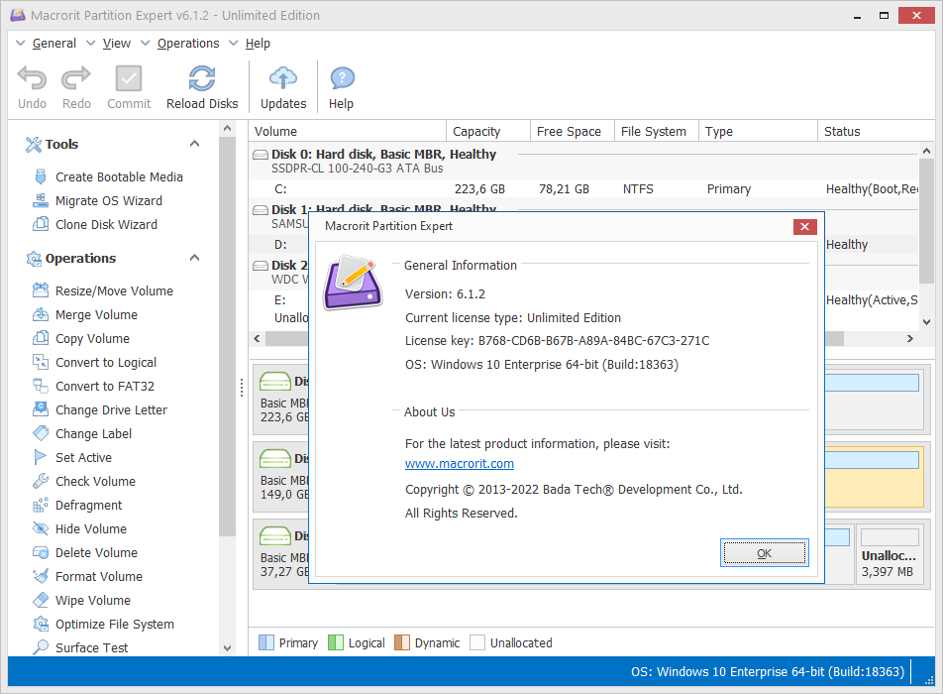Viewport: 943px width, 694px height.
Task: Run Check Volume operation
Action: (x=95, y=482)
